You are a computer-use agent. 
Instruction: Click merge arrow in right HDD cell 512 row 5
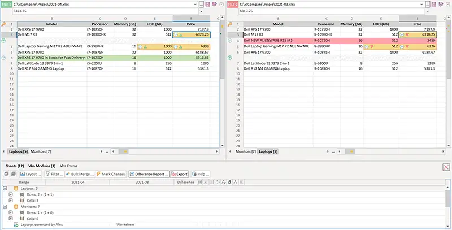(366, 46)
